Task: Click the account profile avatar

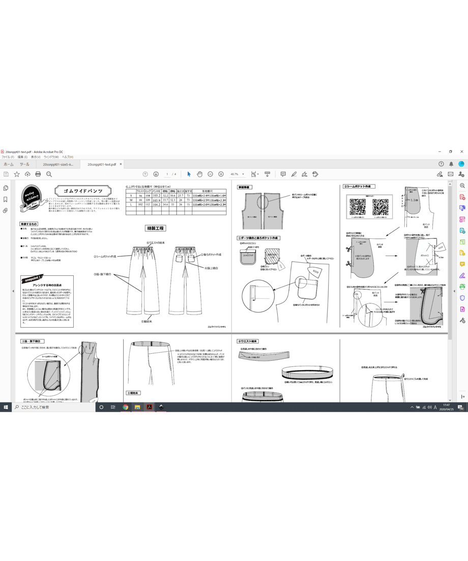Action: pyautogui.click(x=461, y=164)
